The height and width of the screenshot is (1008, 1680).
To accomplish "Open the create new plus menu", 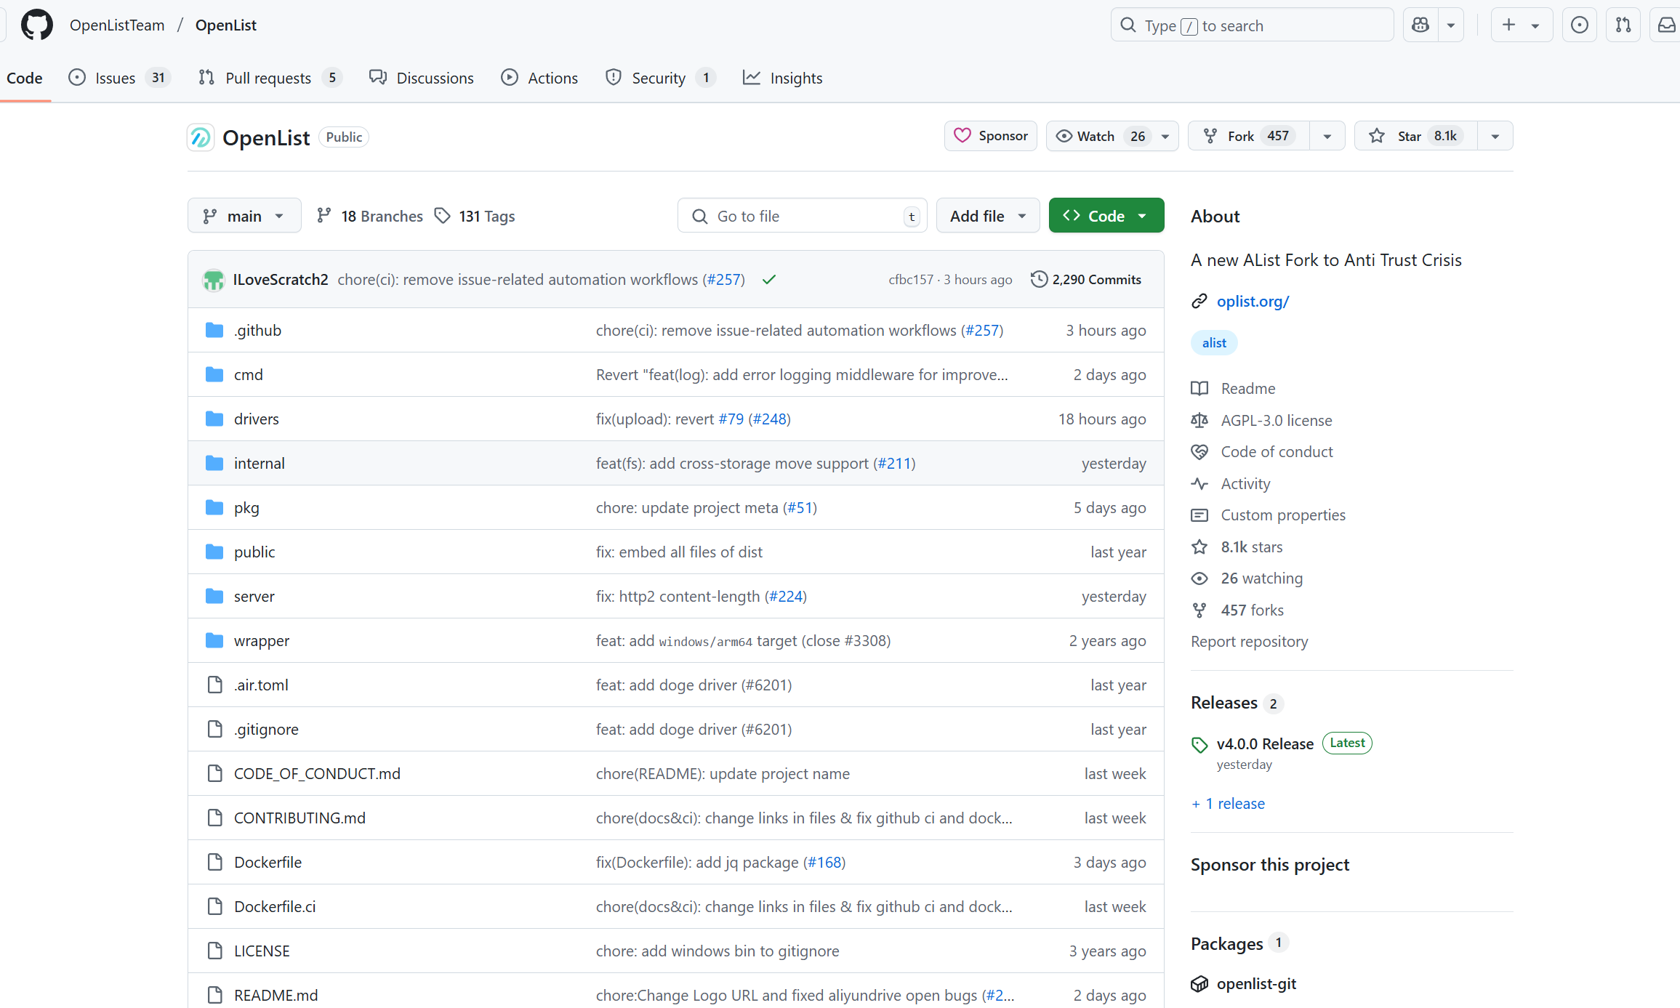I will pyautogui.click(x=1522, y=25).
